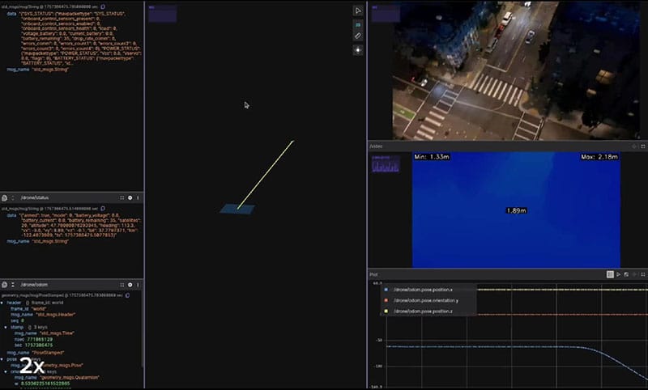Image resolution: width=648 pixels, height=390 pixels.
Task: Click the /video panel title bar
Action: (x=486, y=146)
